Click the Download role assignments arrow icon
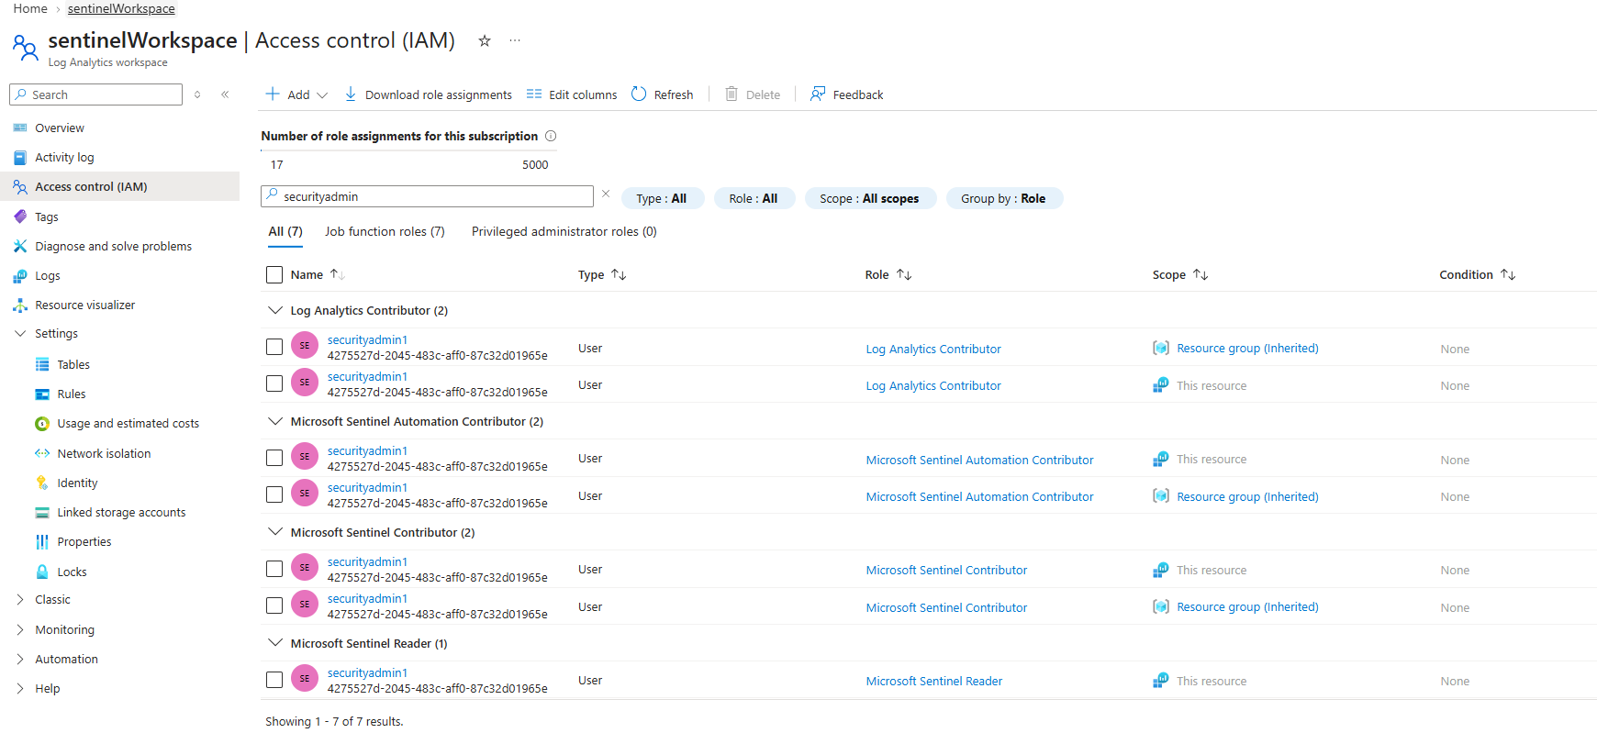Viewport: 1597px width, 744px height. point(351,94)
